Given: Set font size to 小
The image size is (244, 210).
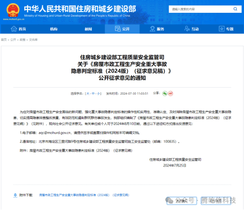Looking at the screenshot, I should pyautogui.click(x=98, y=94).
